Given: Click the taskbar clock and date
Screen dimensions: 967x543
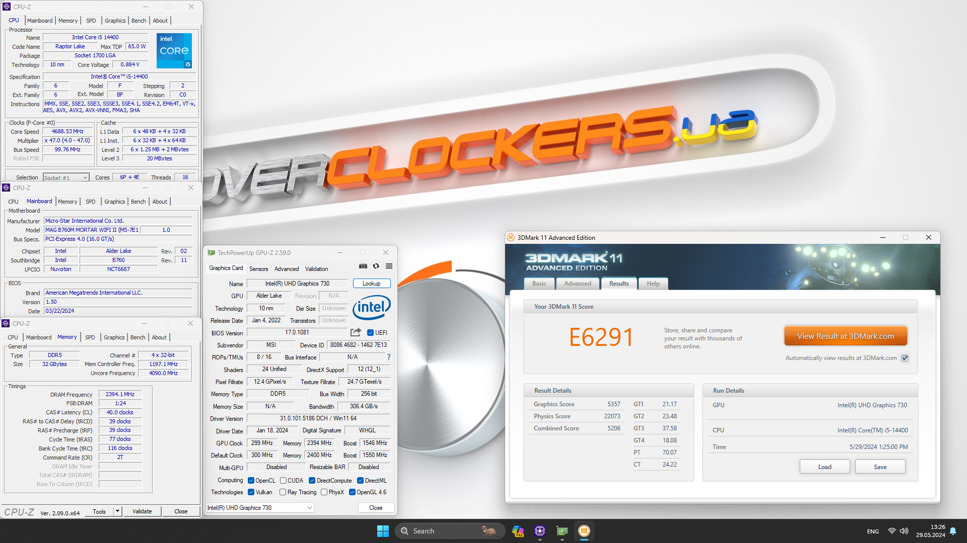Looking at the screenshot, I should tap(931, 531).
